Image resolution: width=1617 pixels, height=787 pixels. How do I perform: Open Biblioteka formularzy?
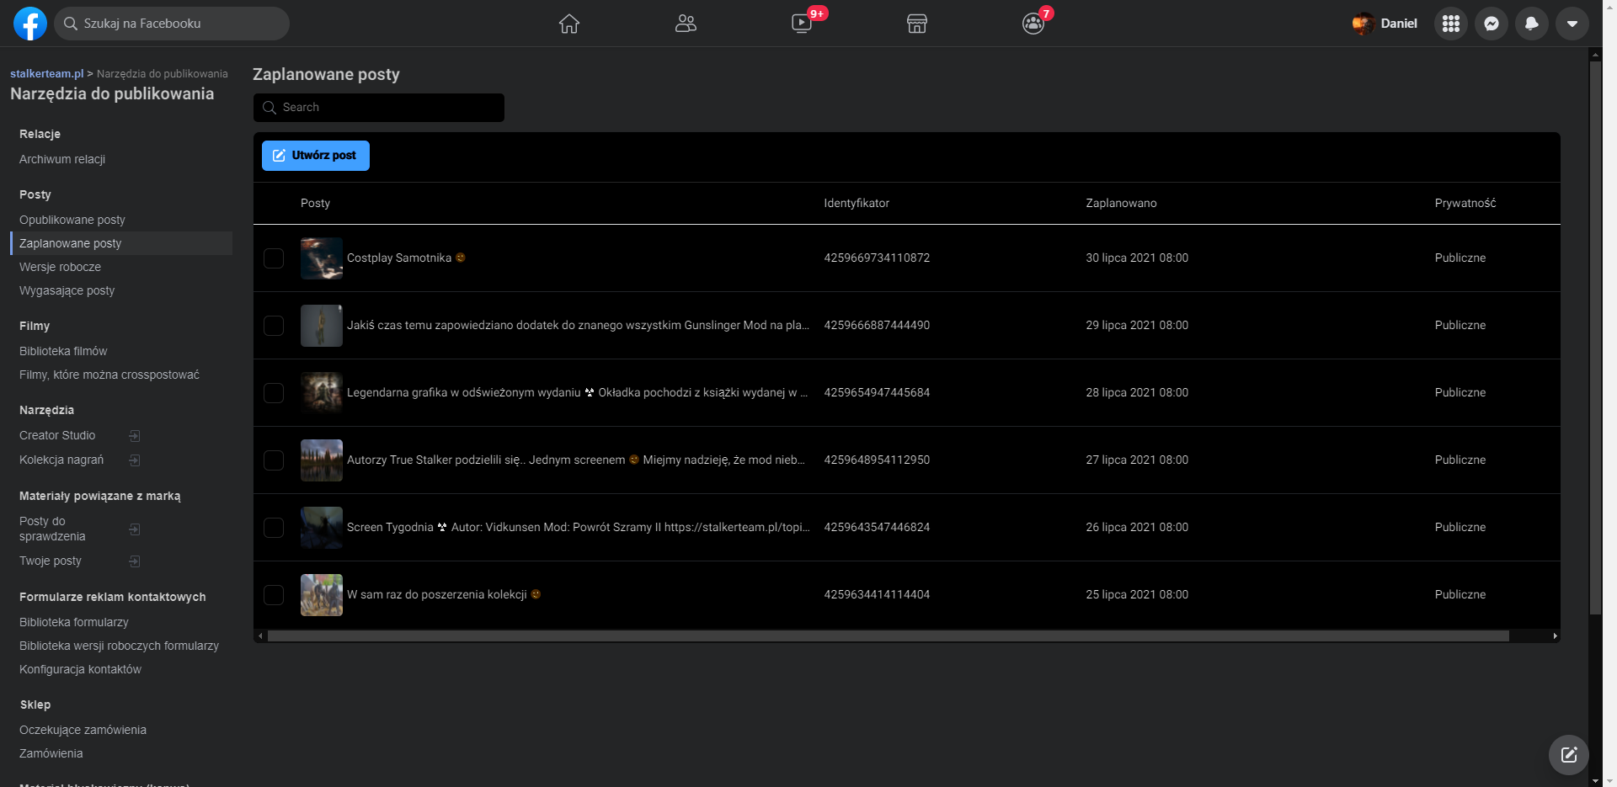pos(74,622)
